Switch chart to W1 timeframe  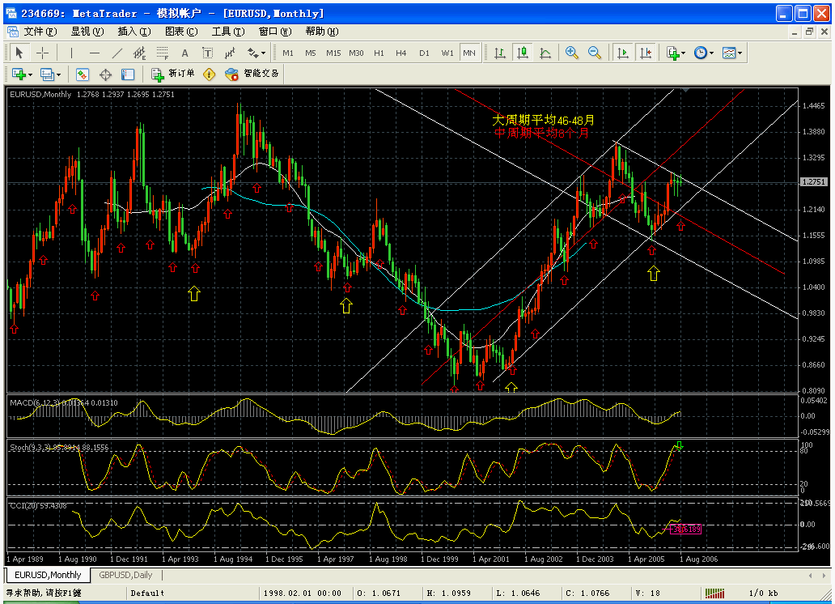tap(447, 53)
